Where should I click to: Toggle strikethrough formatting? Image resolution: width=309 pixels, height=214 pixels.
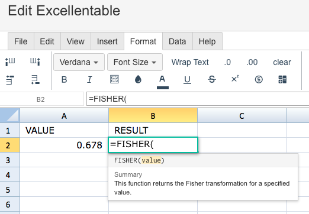212,79
